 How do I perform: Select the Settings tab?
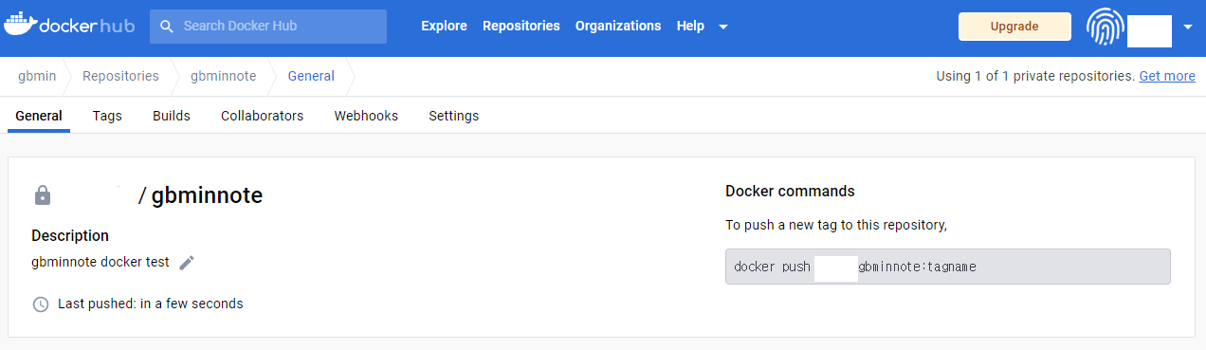(x=453, y=116)
